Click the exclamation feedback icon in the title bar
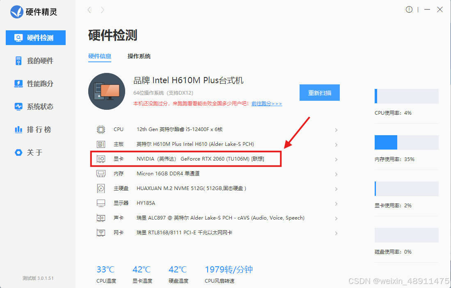The width and height of the screenshot is (451, 288). tap(409, 9)
